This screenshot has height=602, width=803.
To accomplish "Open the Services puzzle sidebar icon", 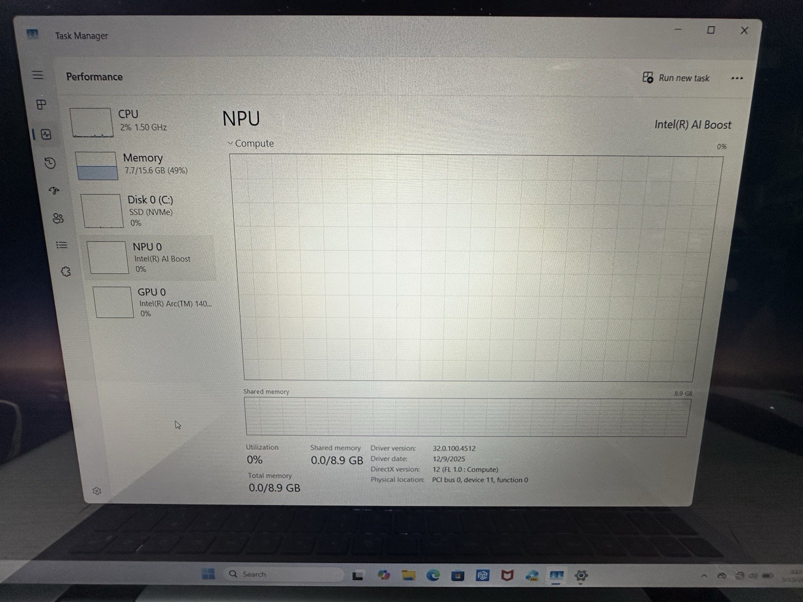I will pos(66,271).
